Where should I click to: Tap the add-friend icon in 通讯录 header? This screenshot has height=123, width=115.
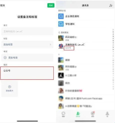click(111, 6)
